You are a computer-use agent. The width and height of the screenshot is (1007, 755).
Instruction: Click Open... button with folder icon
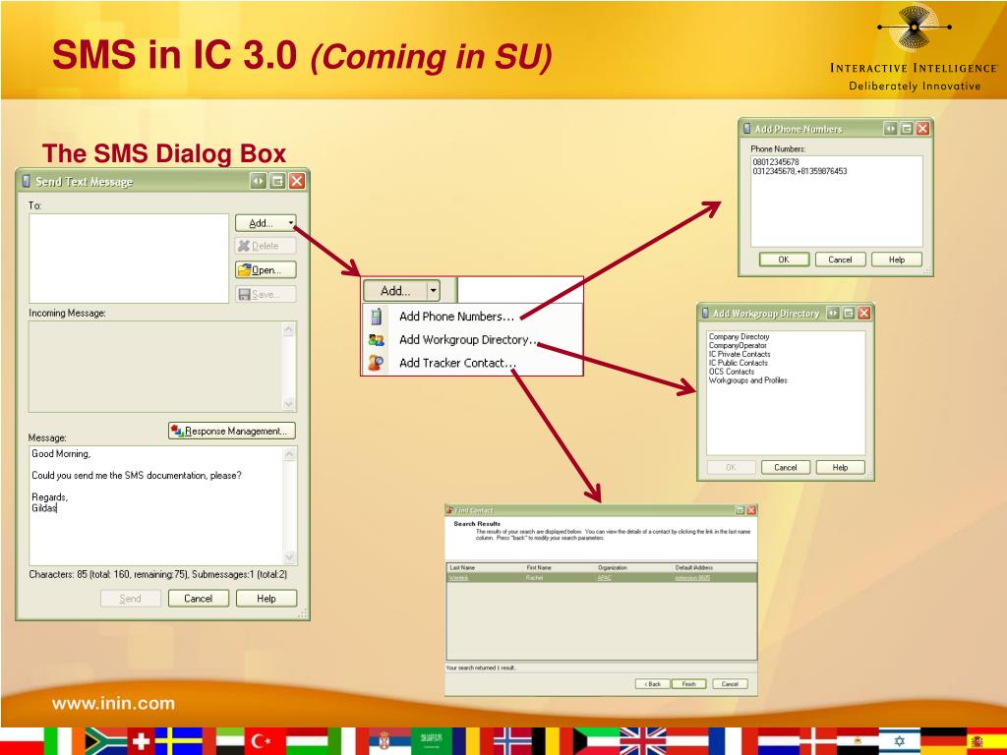266,269
